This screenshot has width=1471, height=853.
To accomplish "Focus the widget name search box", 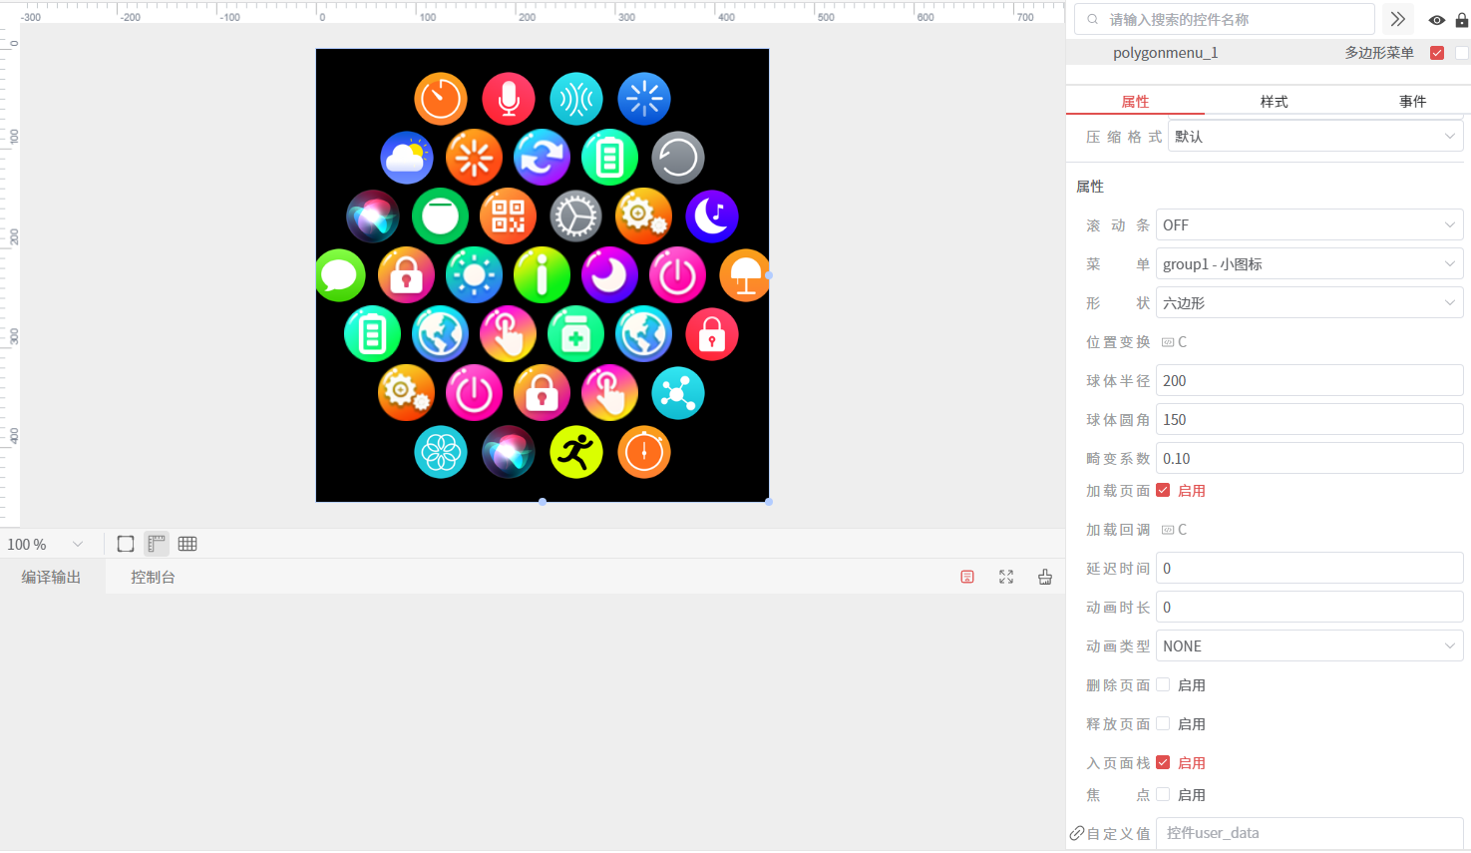I will 1225,19.
